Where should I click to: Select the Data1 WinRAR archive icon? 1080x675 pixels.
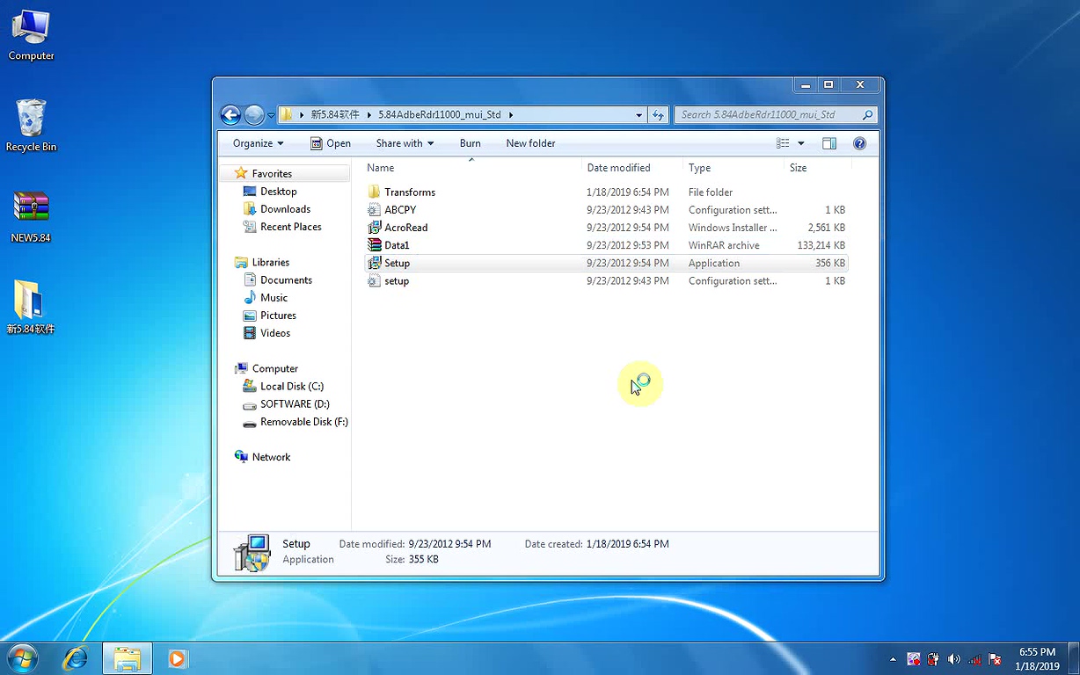[375, 245]
